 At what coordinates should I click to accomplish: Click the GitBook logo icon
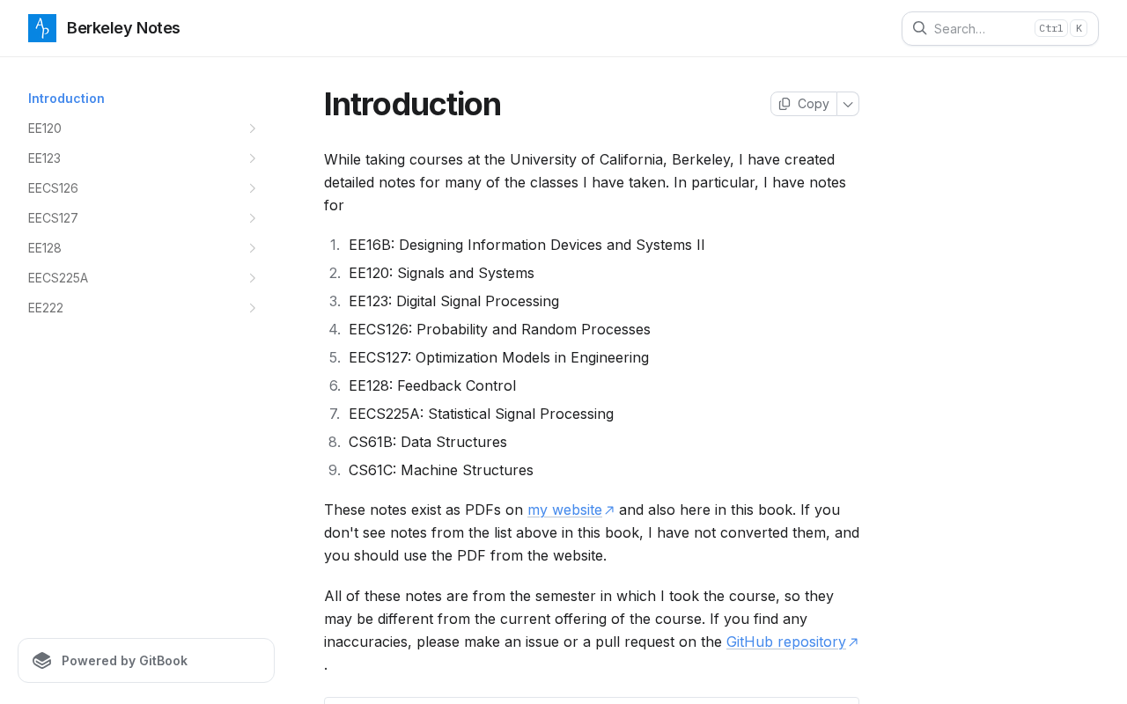pos(42,661)
